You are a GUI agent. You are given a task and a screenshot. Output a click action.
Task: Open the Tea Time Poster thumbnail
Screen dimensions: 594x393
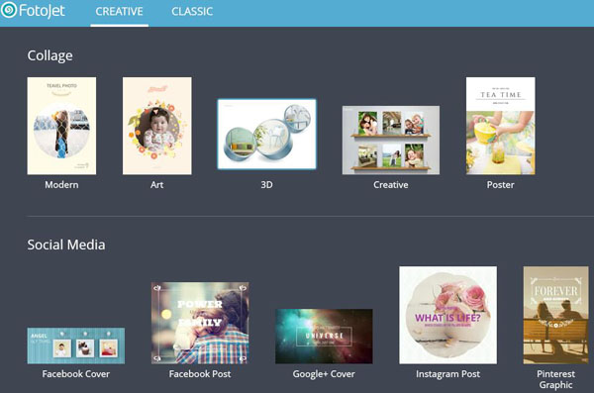point(500,126)
